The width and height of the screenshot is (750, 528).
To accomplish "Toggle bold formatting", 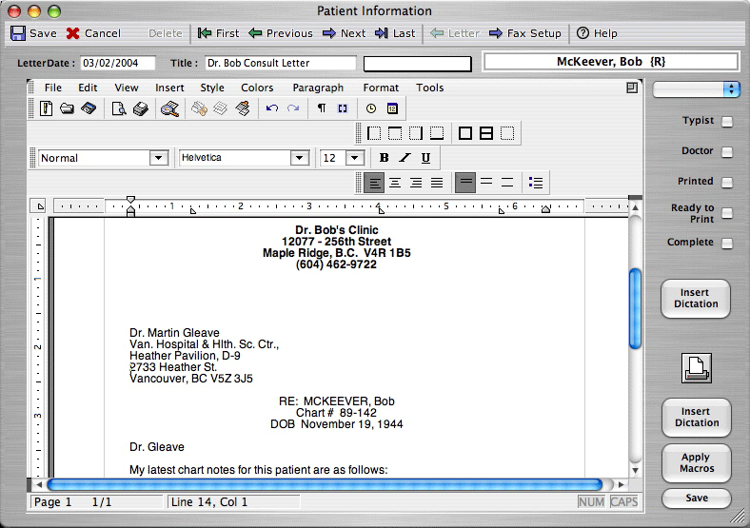I will tap(384, 157).
